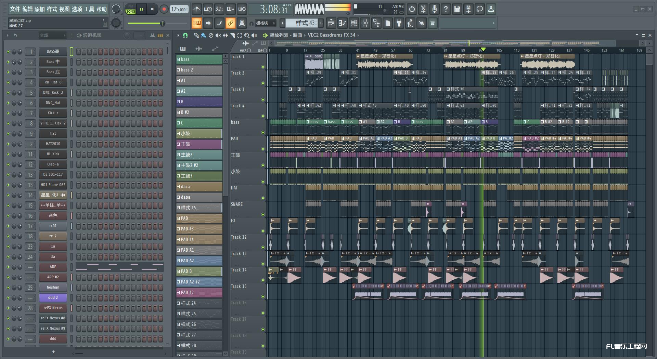657x359 pixels.
Task: Click the microphone recording icon
Action: (435, 9)
